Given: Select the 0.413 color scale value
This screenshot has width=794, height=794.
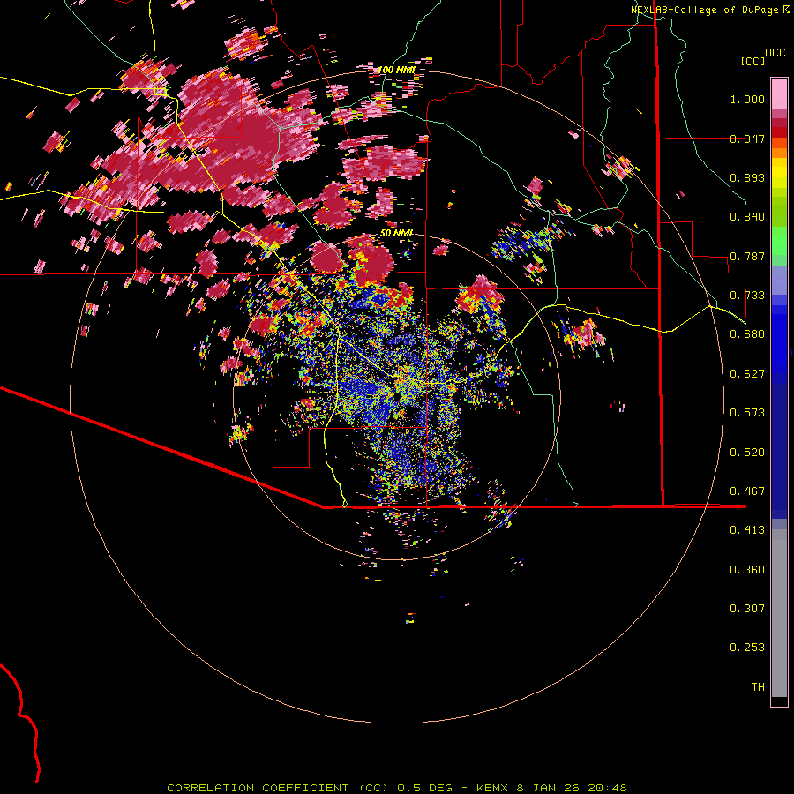Looking at the screenshot, I should point(747,530).
